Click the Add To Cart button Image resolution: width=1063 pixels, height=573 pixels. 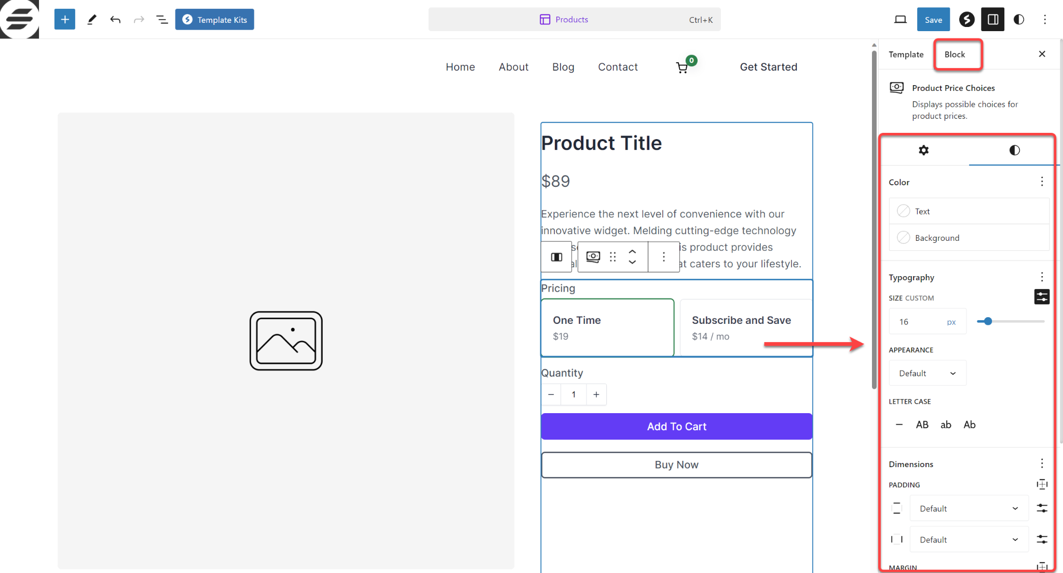point(676,426)
